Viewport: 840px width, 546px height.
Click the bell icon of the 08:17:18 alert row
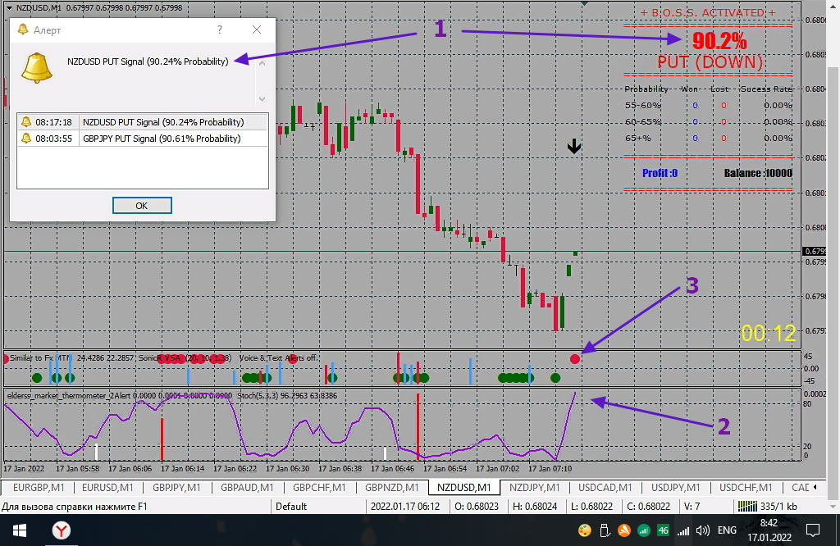click(x=25, y=122)
